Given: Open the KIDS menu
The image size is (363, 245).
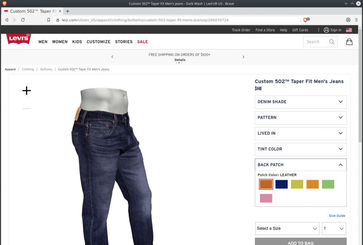Looking at the screenshot, I should pos(77,42).
